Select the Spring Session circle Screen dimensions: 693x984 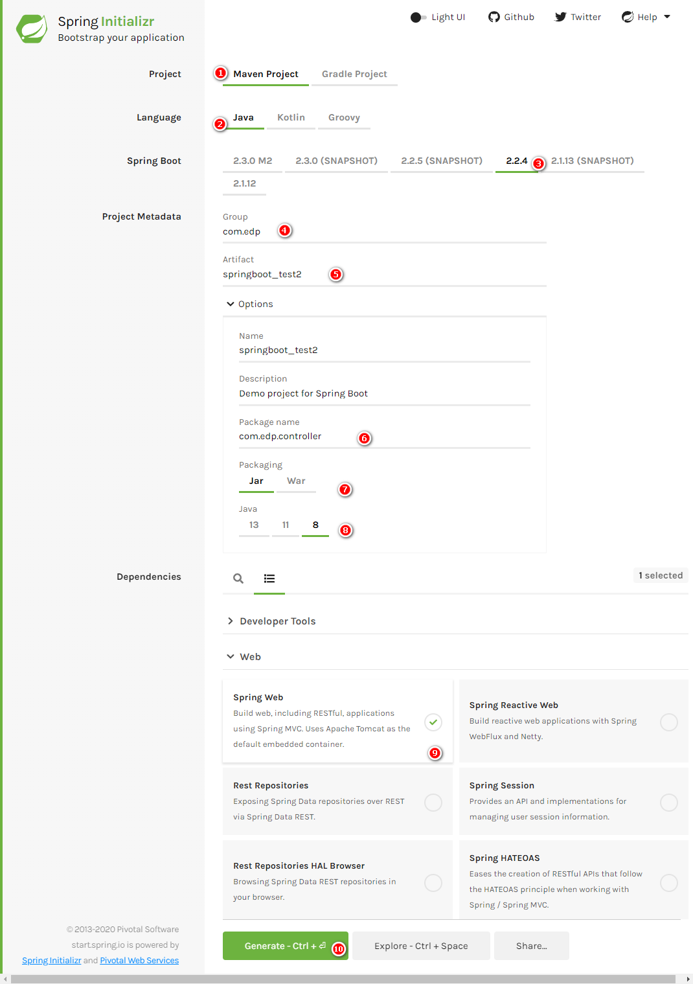click(669, 802)
